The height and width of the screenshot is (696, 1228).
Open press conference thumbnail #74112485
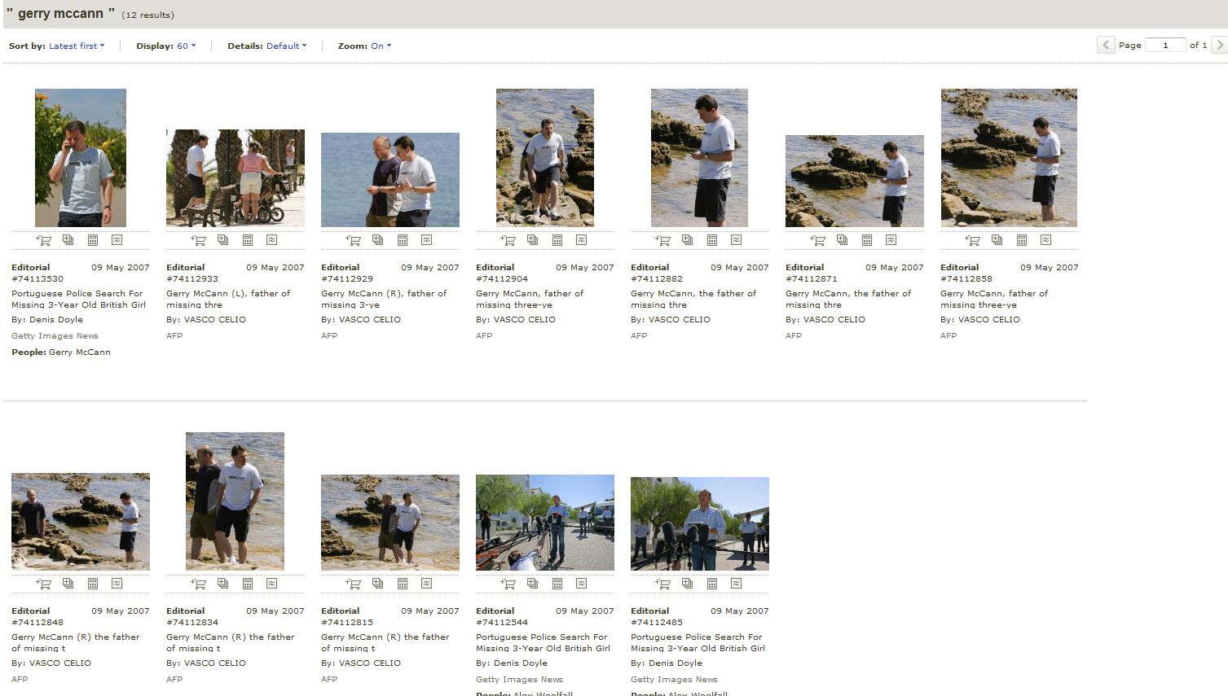tap(700, 523)
